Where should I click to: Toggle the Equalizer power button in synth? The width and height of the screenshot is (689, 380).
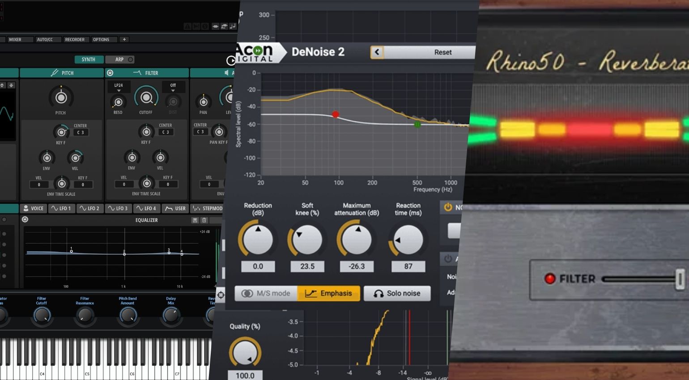tap(25, 220)
